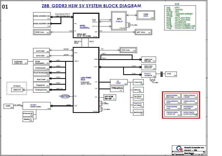Click the diagram title text
This screenshot has width=222, height=156.
pyautogui.click(x=91, y=6)
